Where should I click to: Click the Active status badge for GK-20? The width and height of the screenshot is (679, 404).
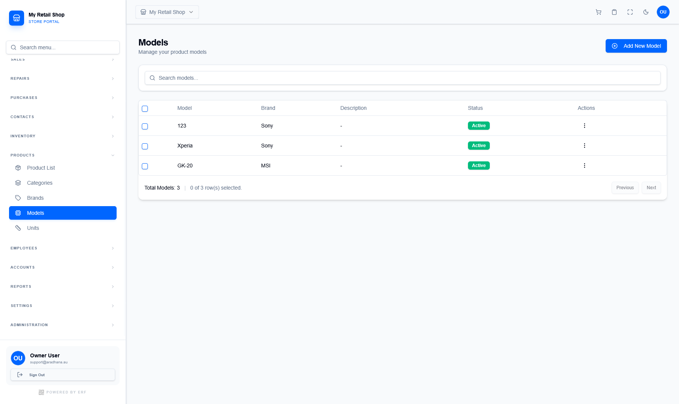pyautogui.click(x=479, y=166)
